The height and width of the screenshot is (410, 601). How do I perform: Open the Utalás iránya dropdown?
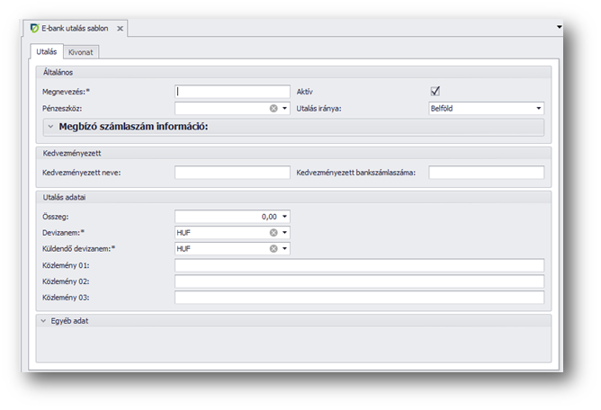(538, 108)
